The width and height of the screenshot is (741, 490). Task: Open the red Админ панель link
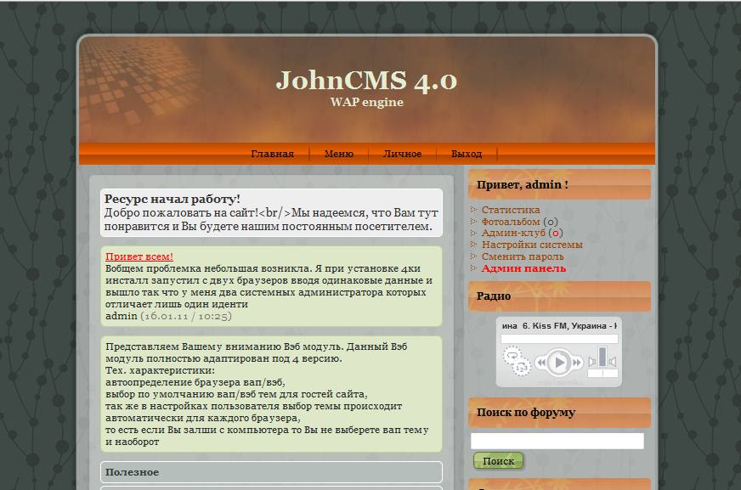click(523, 268)
